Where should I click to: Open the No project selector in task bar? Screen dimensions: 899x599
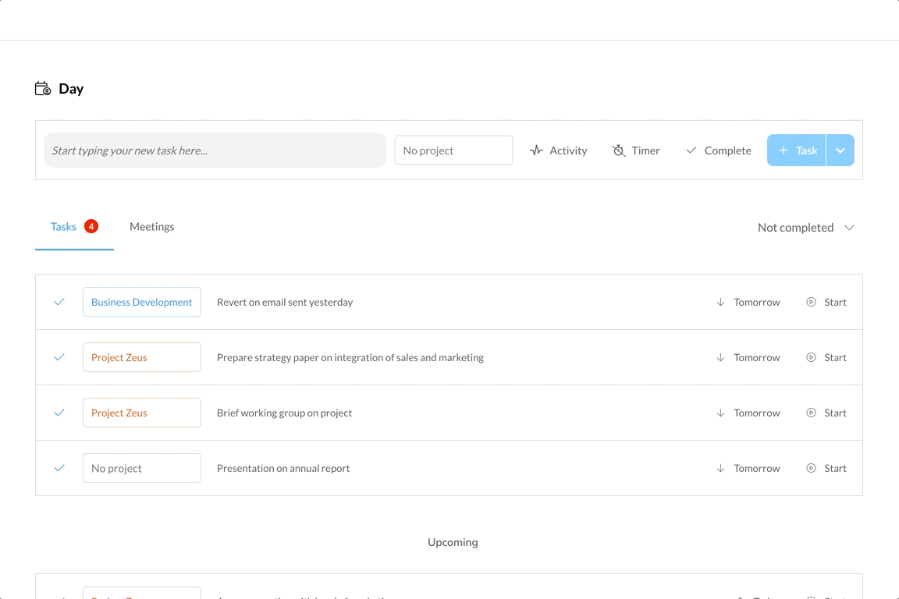point(453,151)
